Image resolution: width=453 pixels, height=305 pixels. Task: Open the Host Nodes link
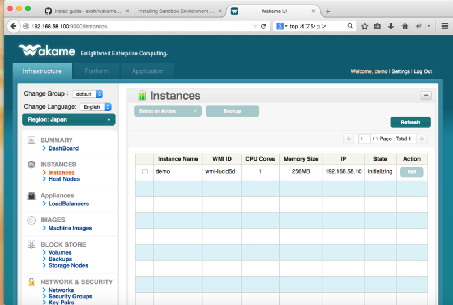64,179
